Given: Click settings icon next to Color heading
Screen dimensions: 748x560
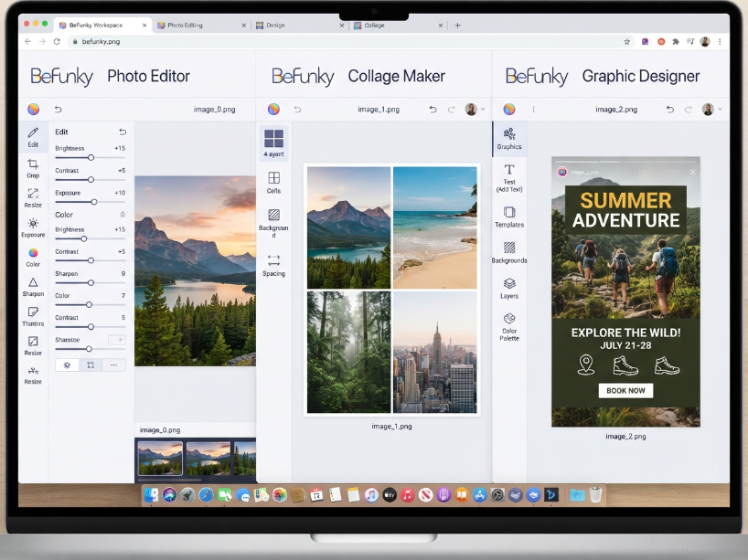Looking at the screenshot, I should pos(123,215).
